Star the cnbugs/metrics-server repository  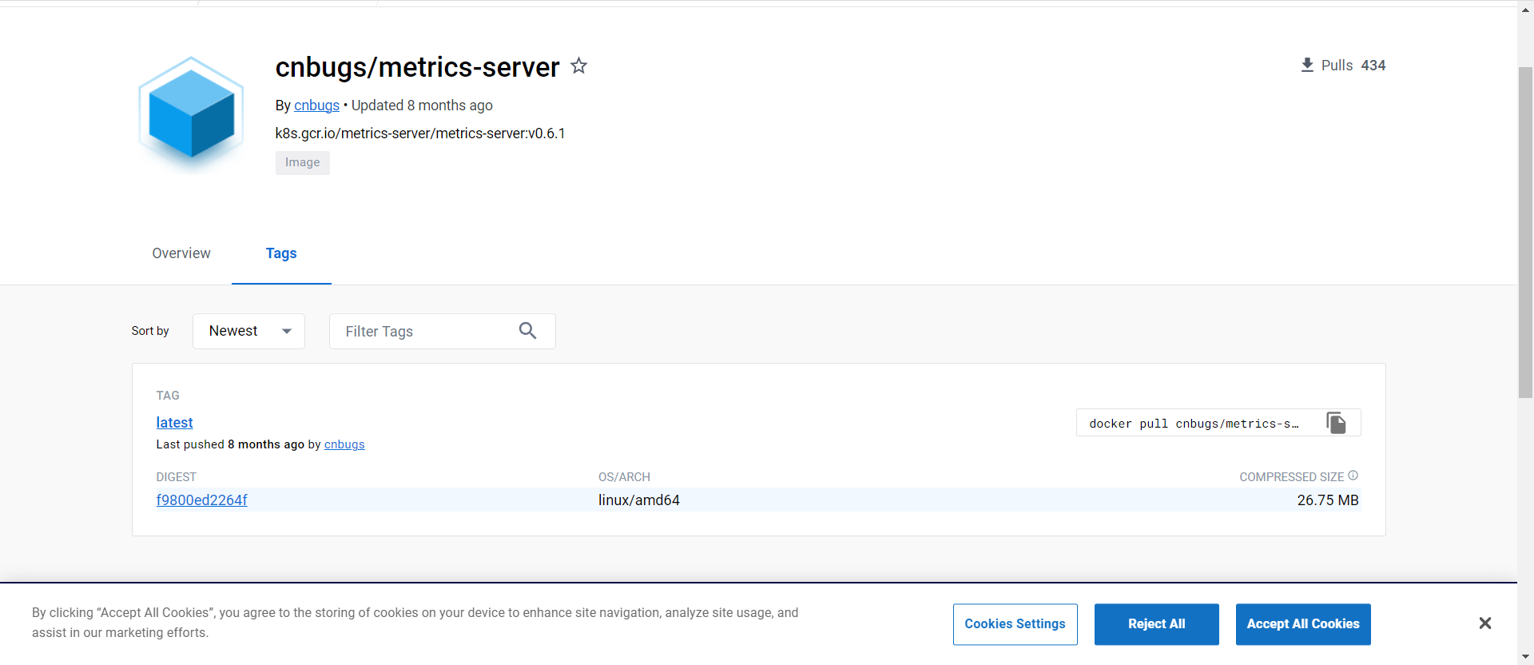(579, 66)
